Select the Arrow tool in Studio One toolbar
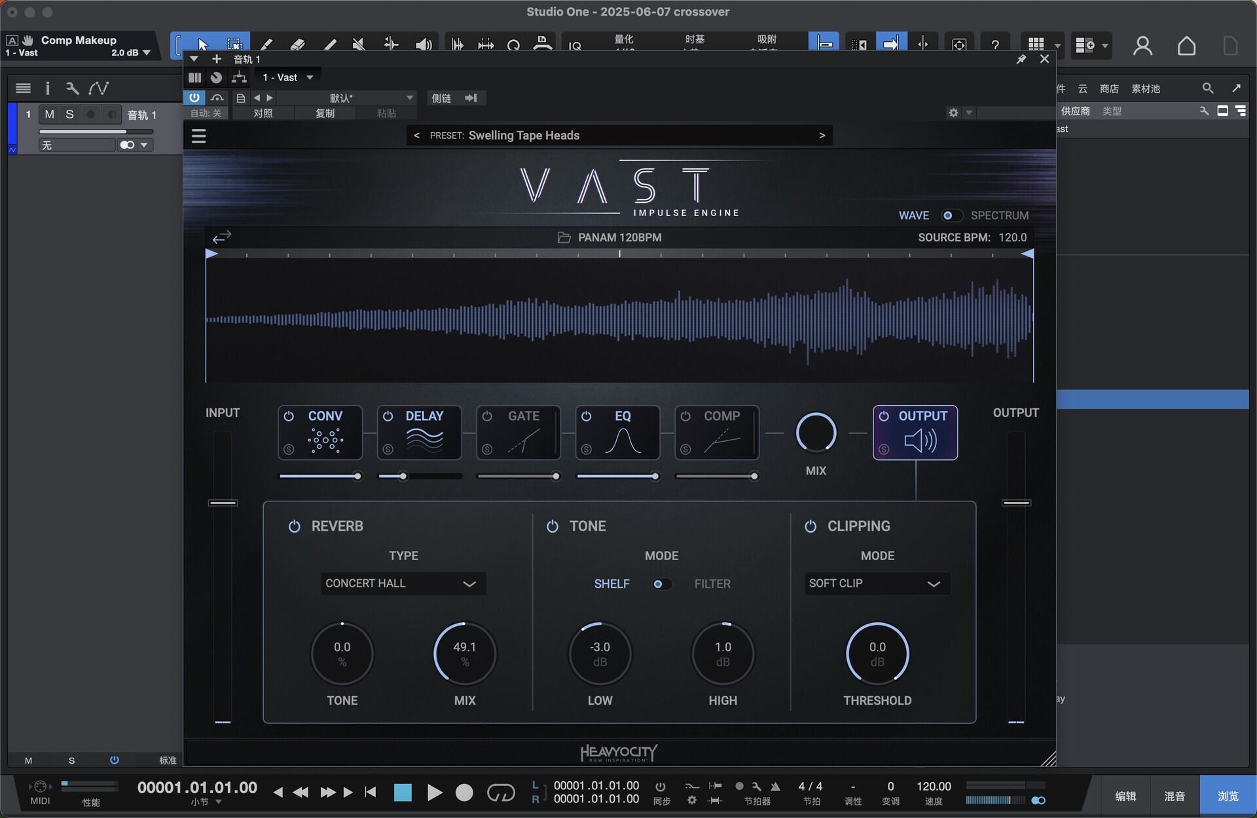The image size is (1257, 818). (x=203, y=44)
